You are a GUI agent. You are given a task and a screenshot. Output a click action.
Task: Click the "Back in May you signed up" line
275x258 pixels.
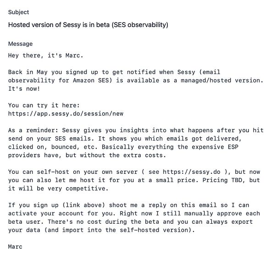114,72
